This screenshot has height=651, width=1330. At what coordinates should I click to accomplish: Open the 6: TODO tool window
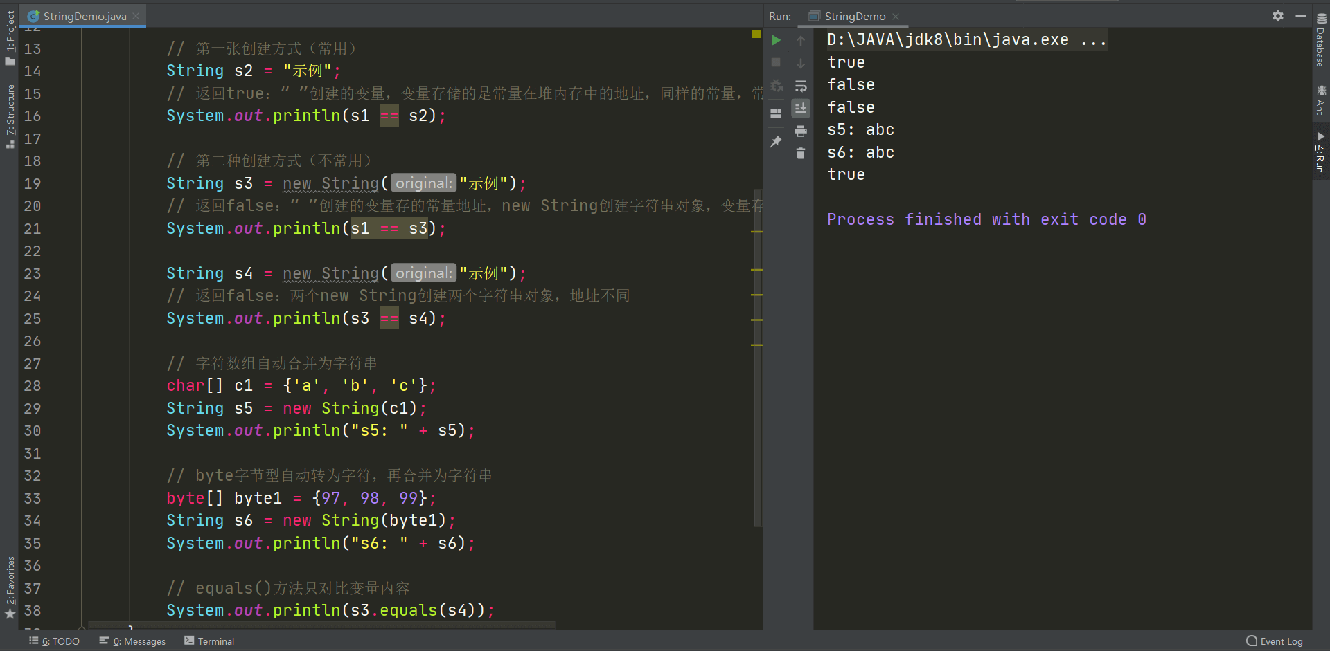click(55, 641)
